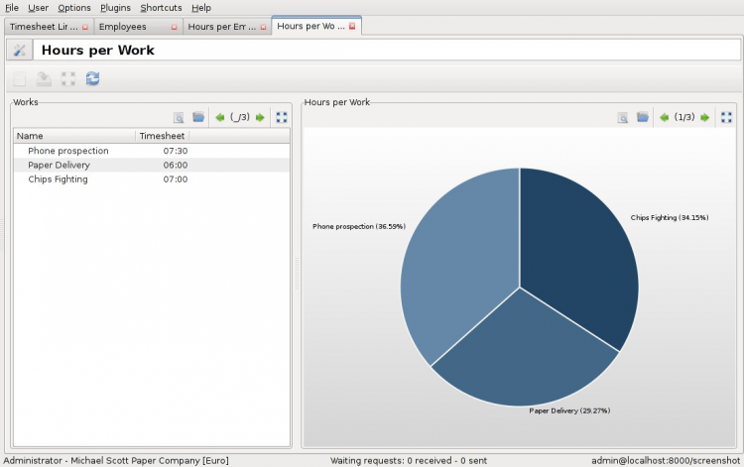Go to the next record in the chart panel

tap(704, 118)
